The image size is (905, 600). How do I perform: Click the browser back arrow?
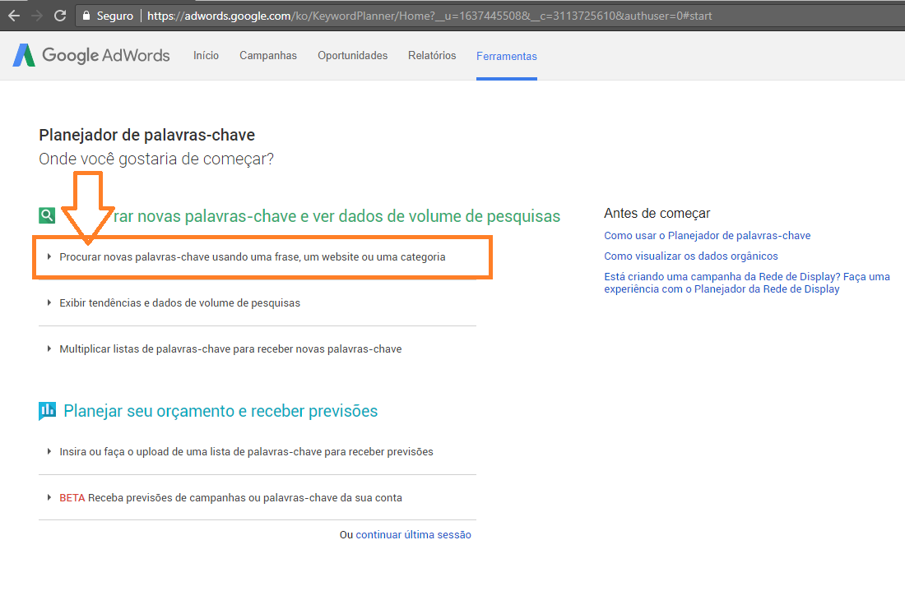pyautogui.click(x=13, y=16)
